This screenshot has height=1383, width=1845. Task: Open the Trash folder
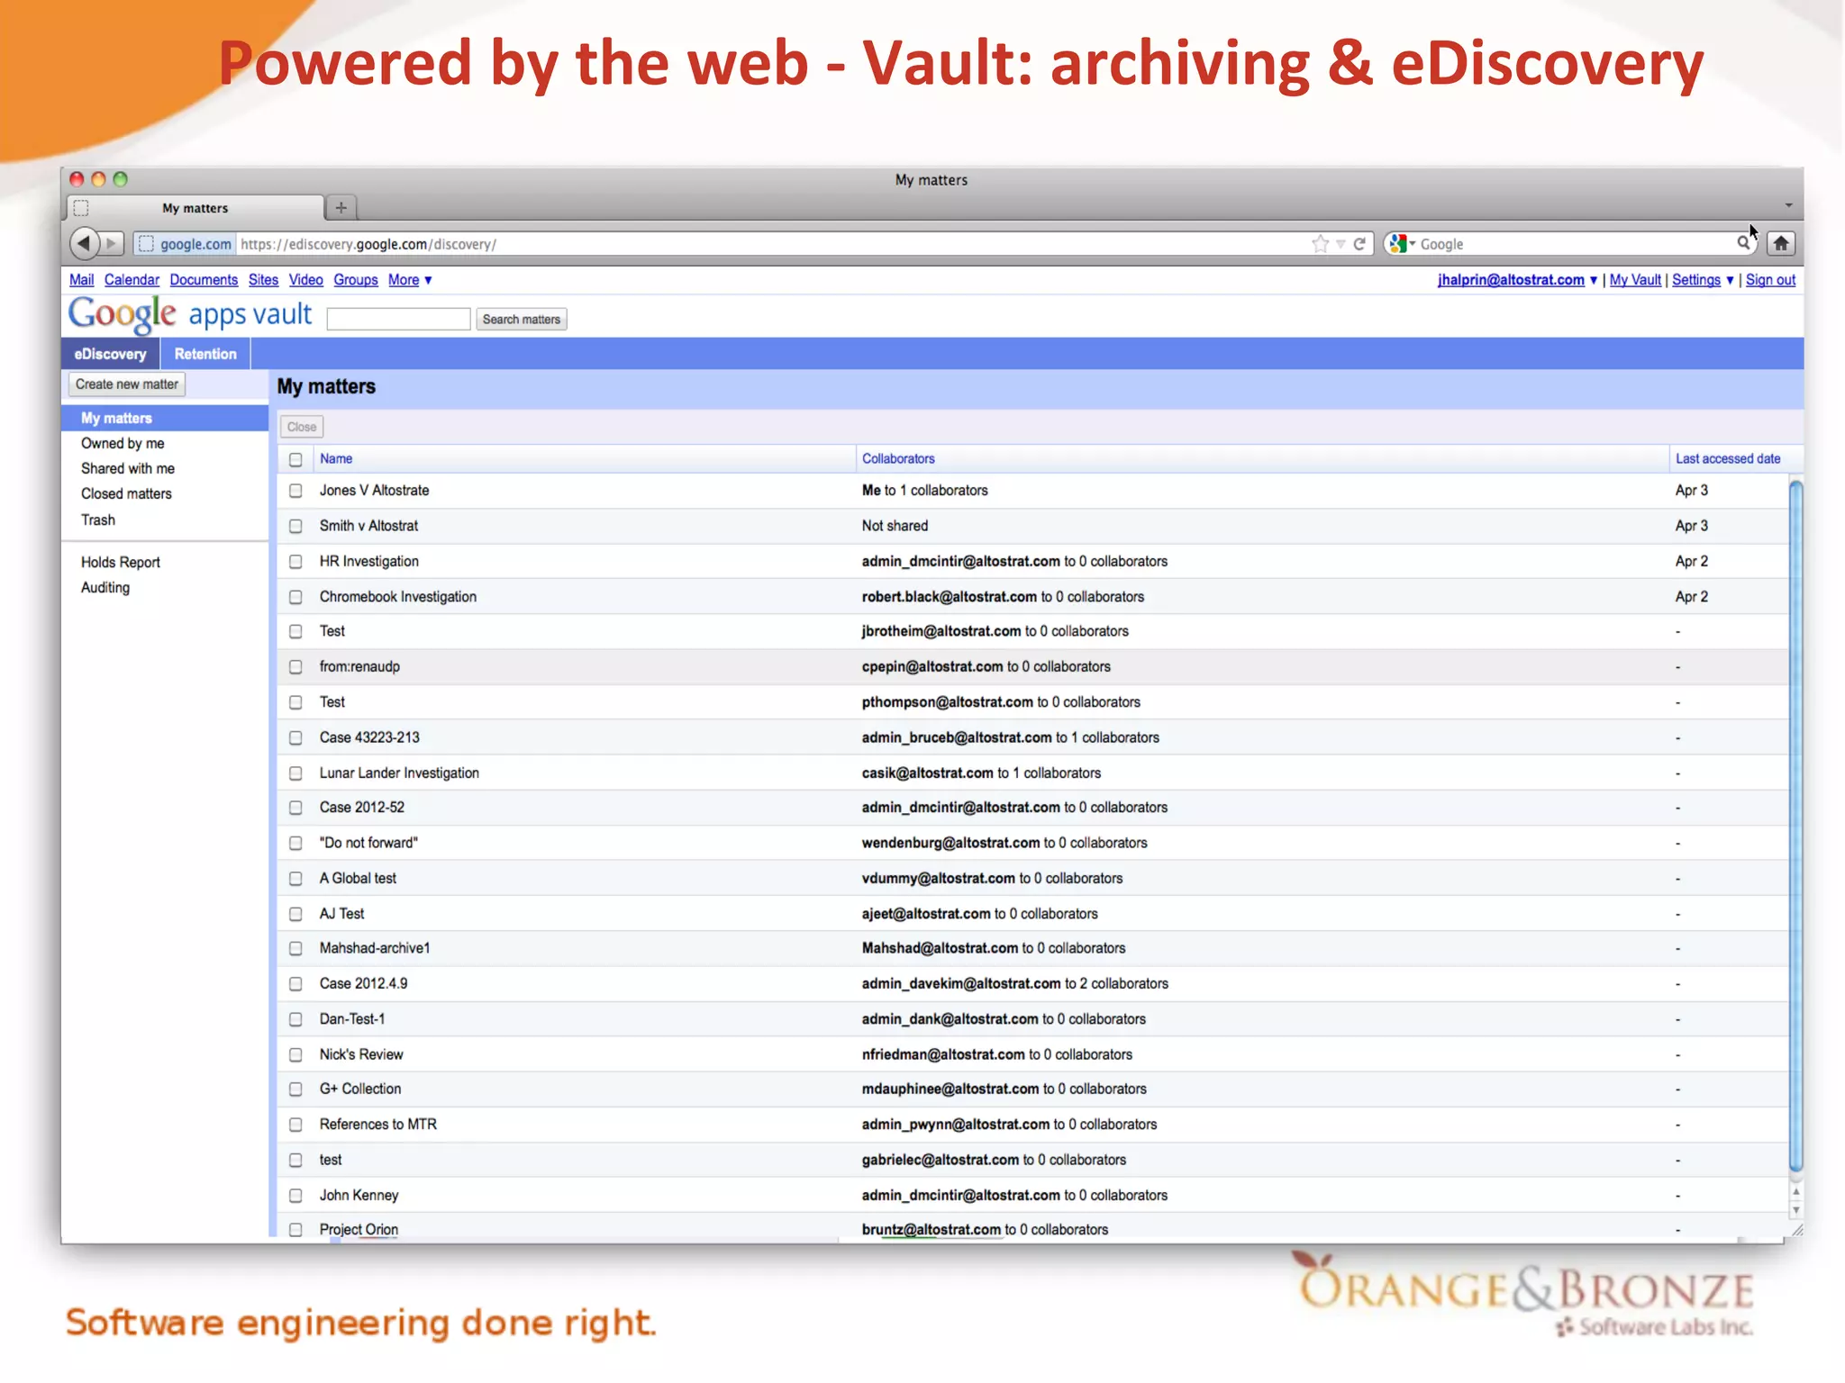point(98,520)
